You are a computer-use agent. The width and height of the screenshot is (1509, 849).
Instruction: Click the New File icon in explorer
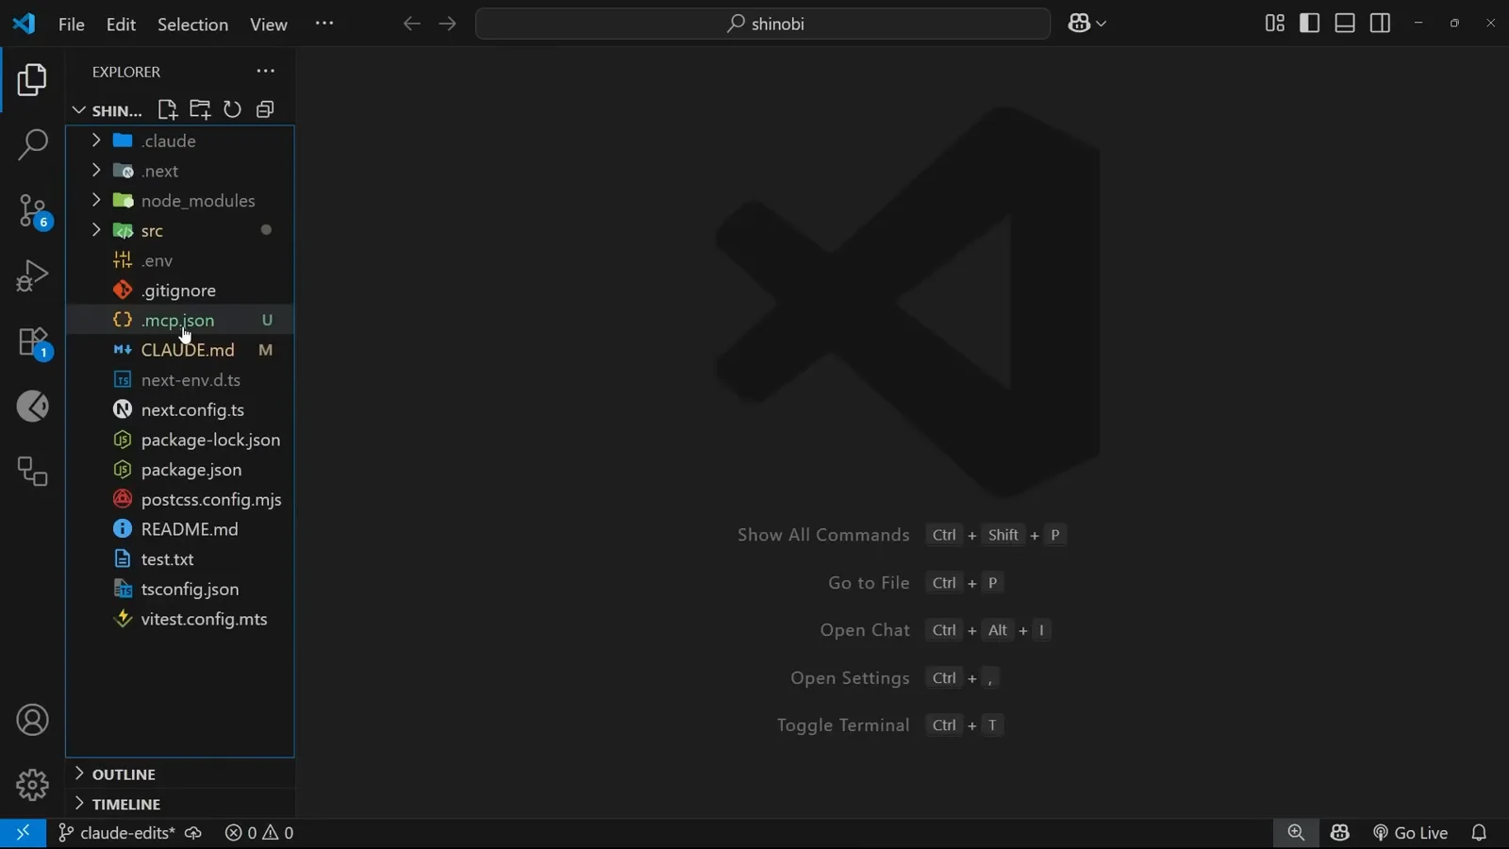[168, 109]
